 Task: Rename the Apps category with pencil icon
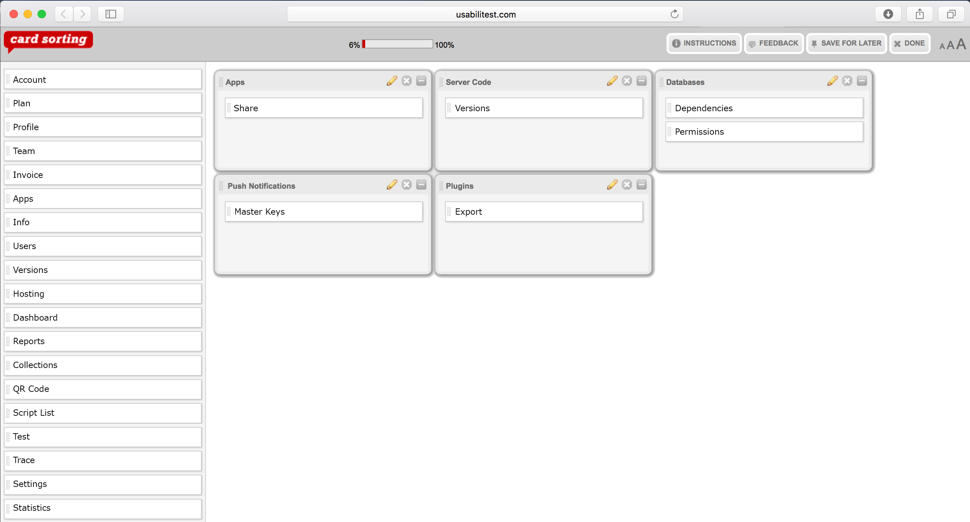(x=392, y=81)
